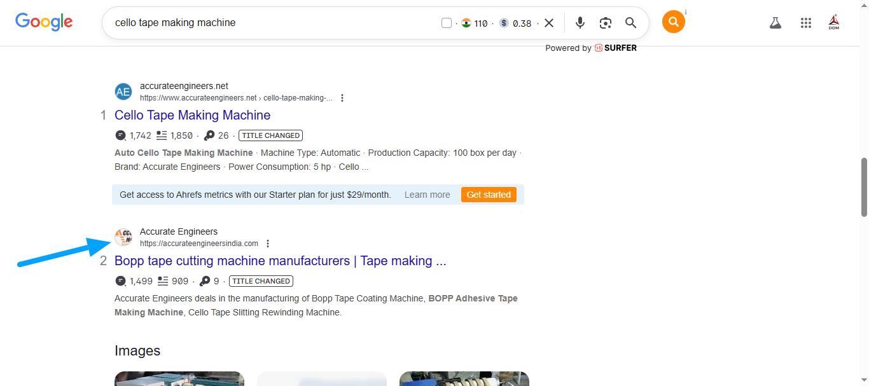This screenshot has width=869, height=386.
Task: Open the "Cello Tape Making Machine" result
Action: 192,115
